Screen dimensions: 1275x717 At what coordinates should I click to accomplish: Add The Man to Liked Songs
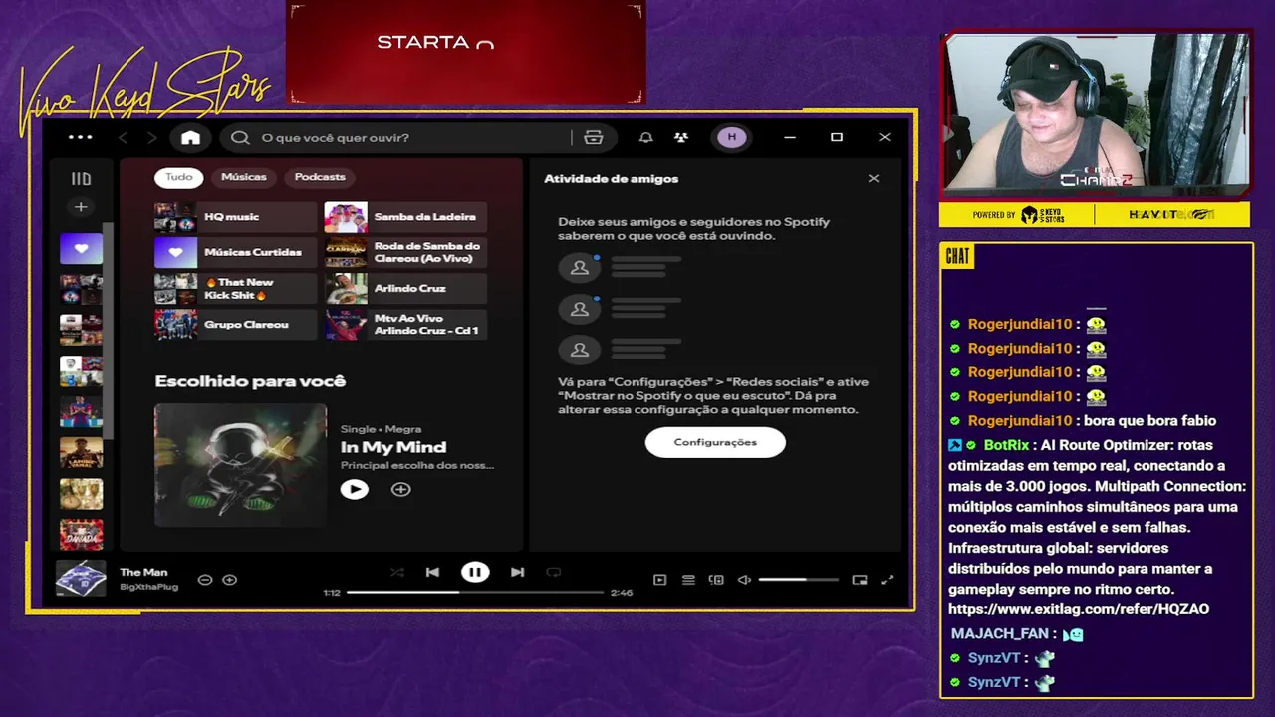coord(229,580)
